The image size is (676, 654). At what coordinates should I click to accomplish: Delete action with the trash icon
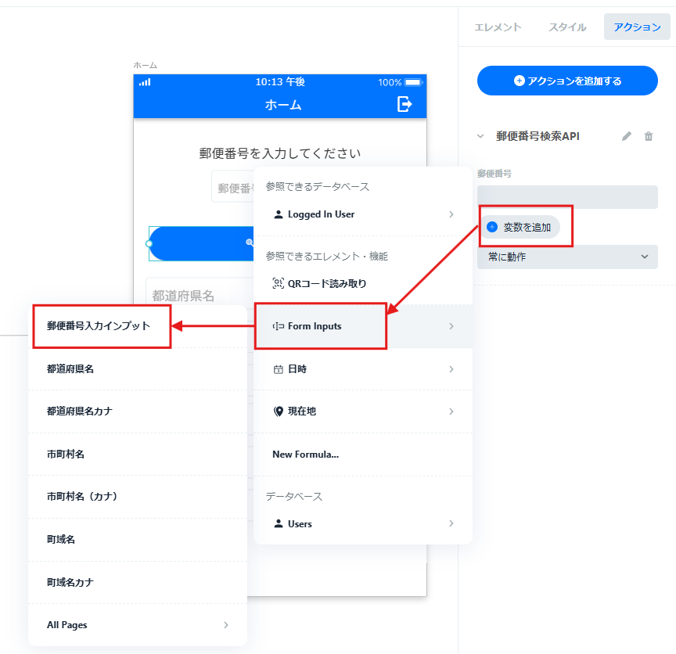pyautogui.click(x=649, y=136)
